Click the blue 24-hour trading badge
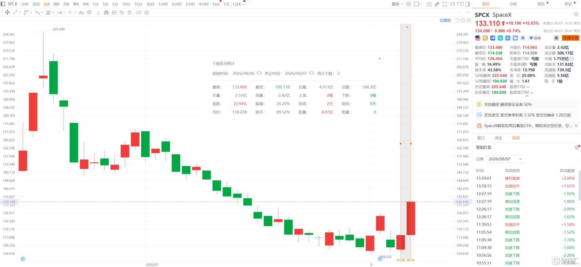 coord(493,38)
